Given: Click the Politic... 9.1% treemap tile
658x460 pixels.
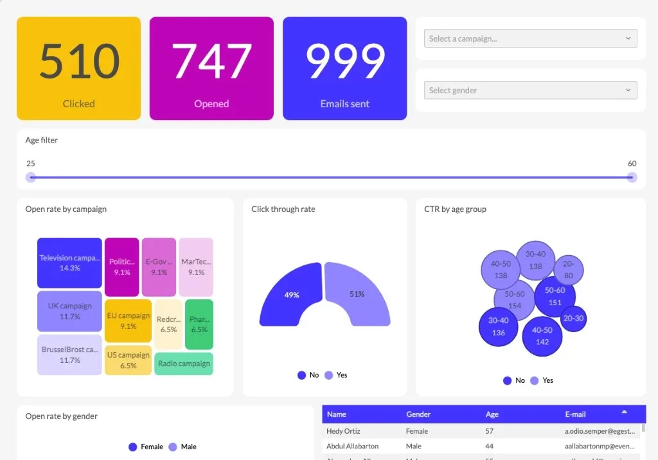Looking at the screenshot, I should [x=121, y=267].
